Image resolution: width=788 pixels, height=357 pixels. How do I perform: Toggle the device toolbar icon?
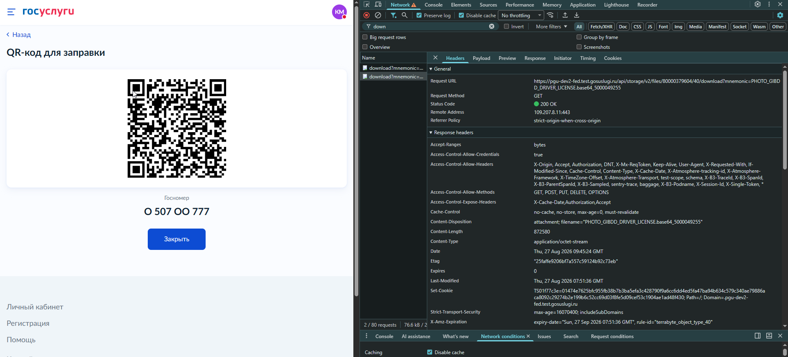pos(378,5)
